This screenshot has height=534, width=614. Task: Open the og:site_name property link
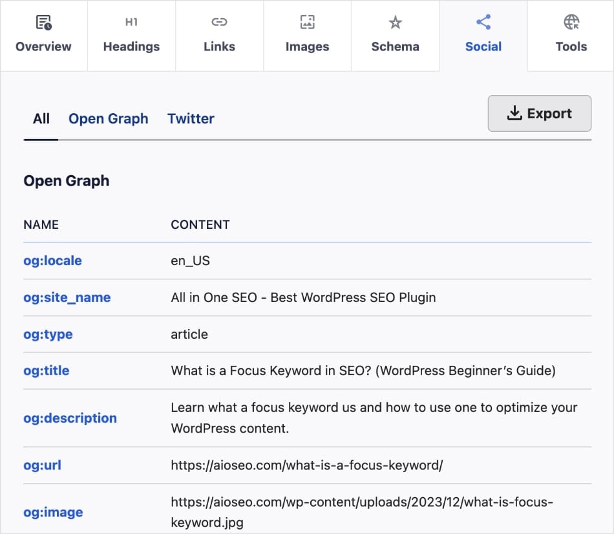click(x=67, y=297)
